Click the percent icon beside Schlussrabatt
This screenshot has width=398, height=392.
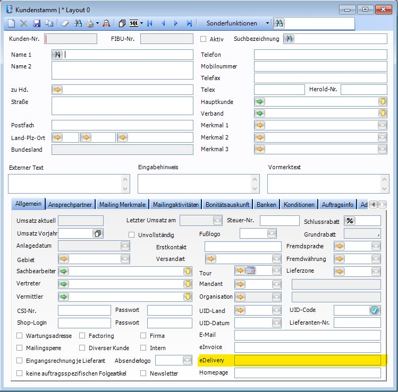click(x=350, y=221)
